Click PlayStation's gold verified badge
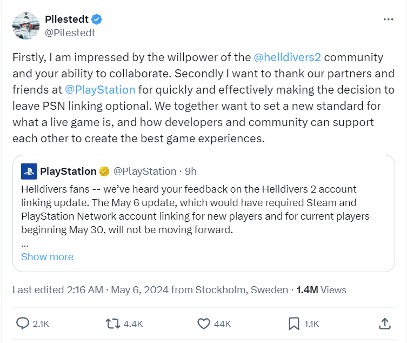Screen dimensions: 407x343 pos(104,171)
